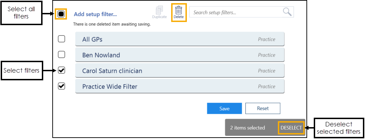Click the Reset button

point(263,109)
